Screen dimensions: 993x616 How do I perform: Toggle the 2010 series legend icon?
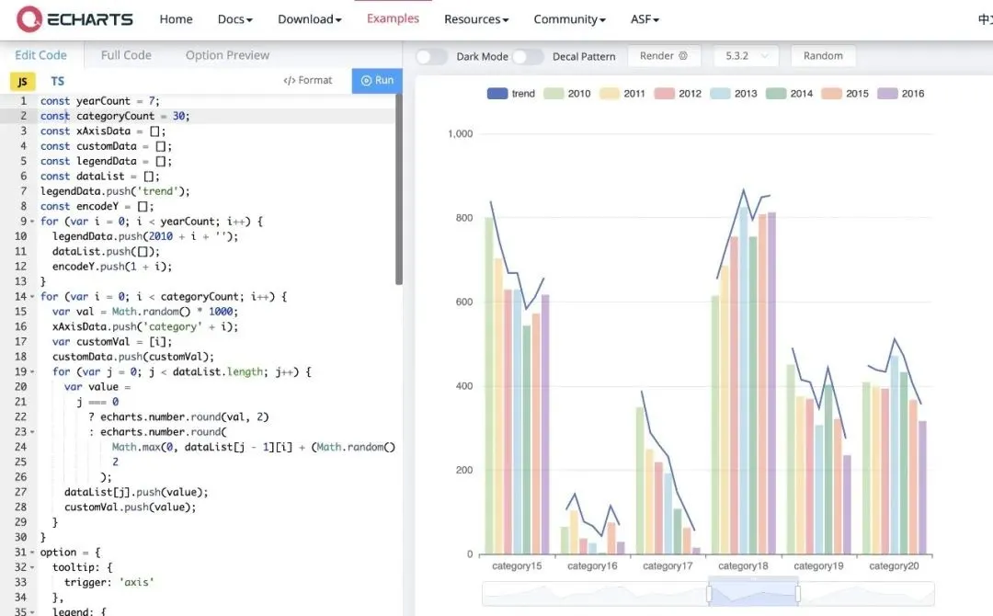(553, 94)
